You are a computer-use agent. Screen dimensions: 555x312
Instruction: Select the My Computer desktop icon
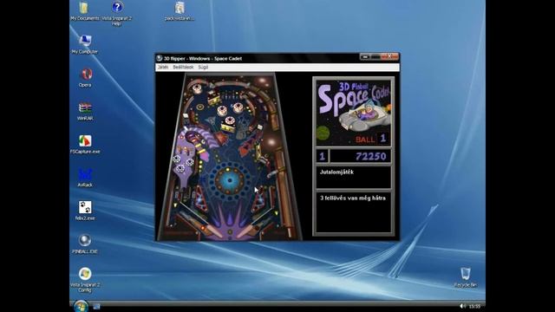coord(85,44)
